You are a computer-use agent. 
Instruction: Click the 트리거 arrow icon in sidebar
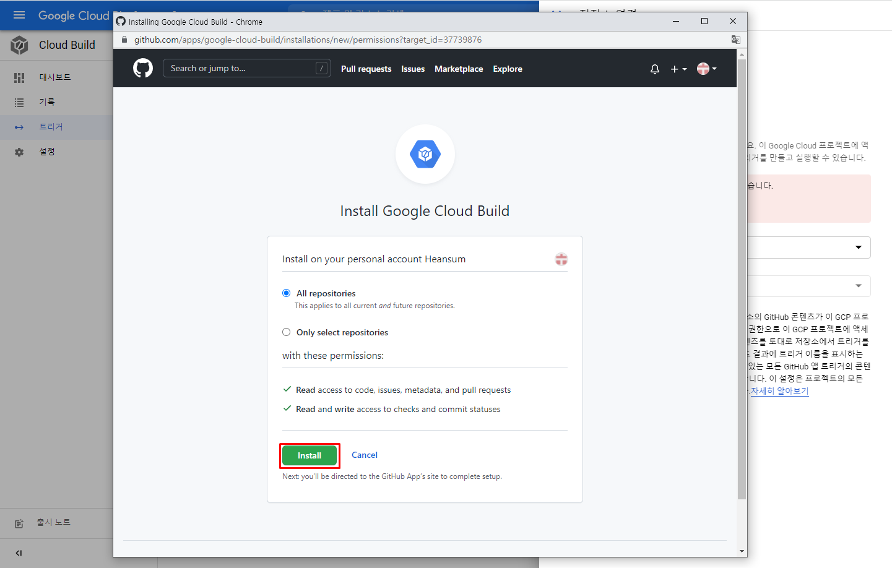(19, 127)
